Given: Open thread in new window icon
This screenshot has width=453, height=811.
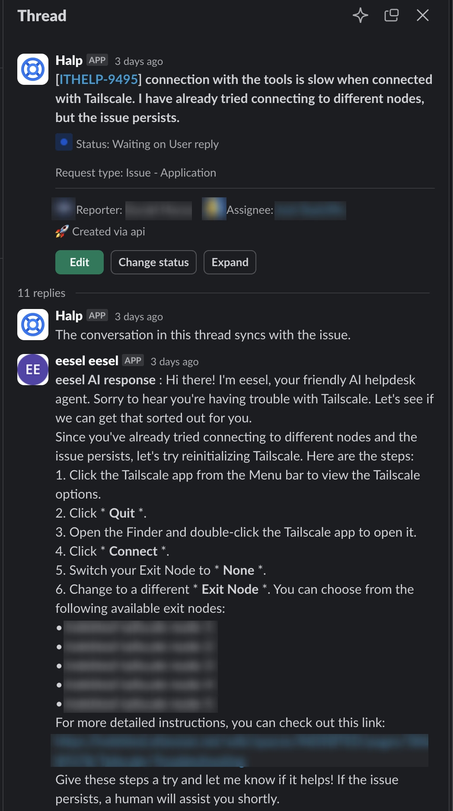Looking at the screenshot, I should click(391, 16).
